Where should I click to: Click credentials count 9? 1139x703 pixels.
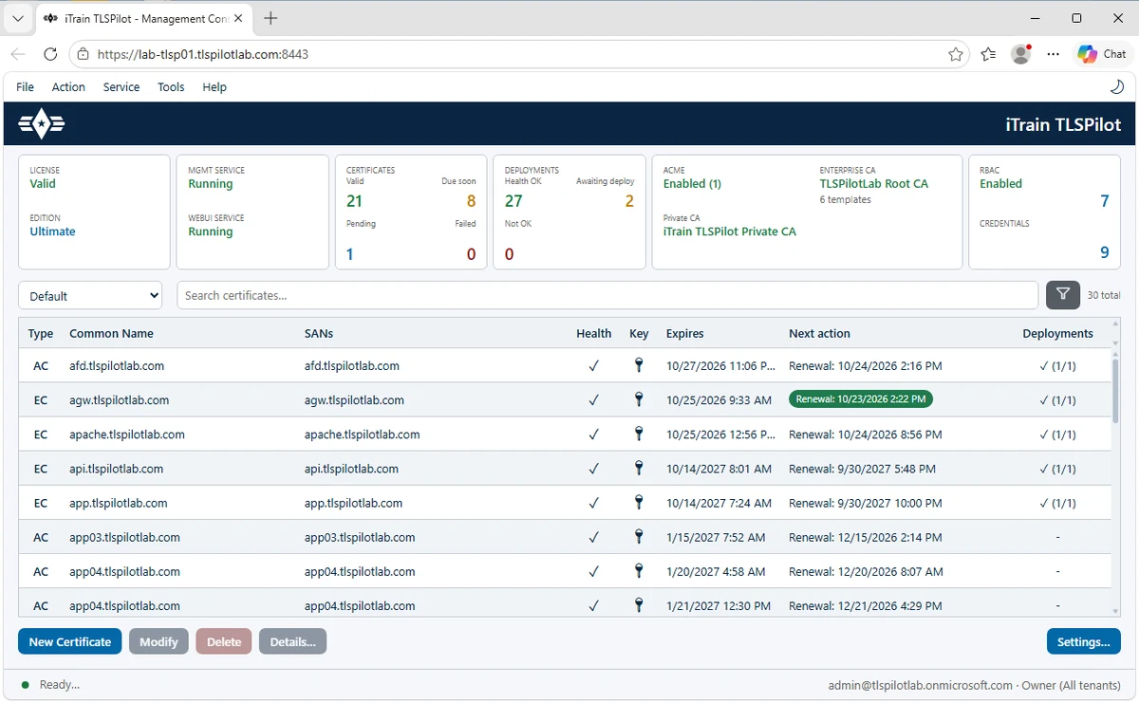click(x=1105, y=252)
